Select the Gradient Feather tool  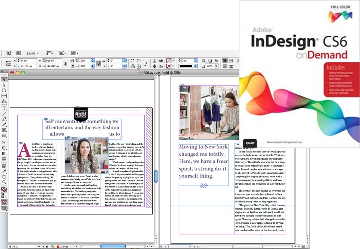[4, 159]
